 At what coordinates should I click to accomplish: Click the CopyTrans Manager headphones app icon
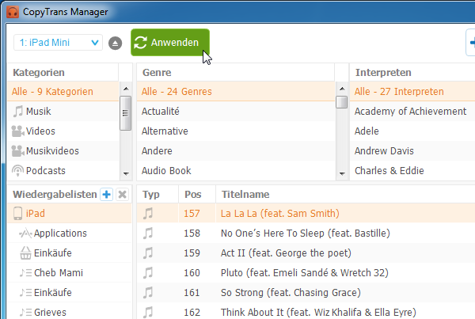13,12
